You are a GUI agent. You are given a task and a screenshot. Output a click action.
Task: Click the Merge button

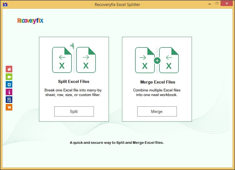click(157, 111)
